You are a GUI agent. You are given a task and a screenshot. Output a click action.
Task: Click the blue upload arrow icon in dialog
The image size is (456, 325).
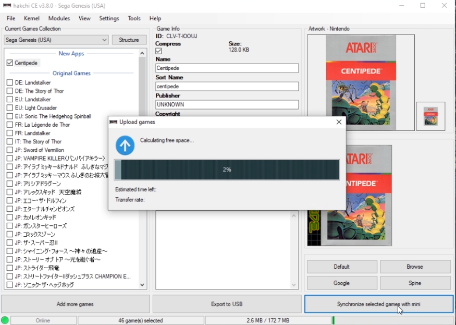[x=125, y=146]
